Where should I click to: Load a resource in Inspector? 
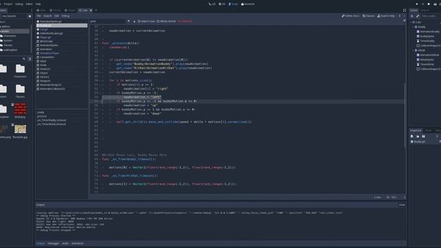click(x=418, y=136)
